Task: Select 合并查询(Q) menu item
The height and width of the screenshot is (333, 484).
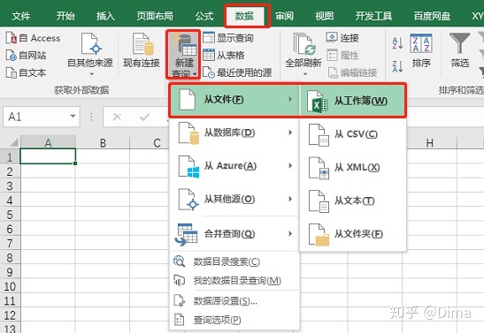Action: 234,234
